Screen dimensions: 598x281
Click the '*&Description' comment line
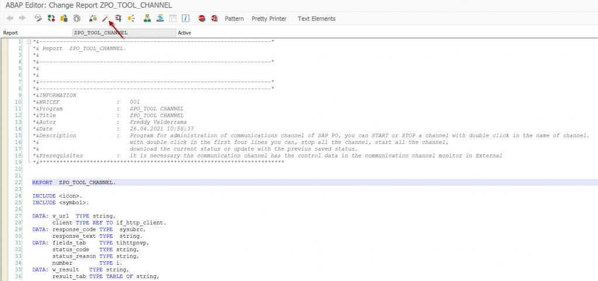(x=311, y=136)
